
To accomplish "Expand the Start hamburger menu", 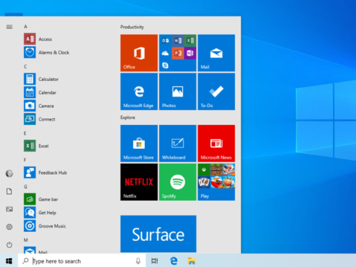I will [9, 27].
